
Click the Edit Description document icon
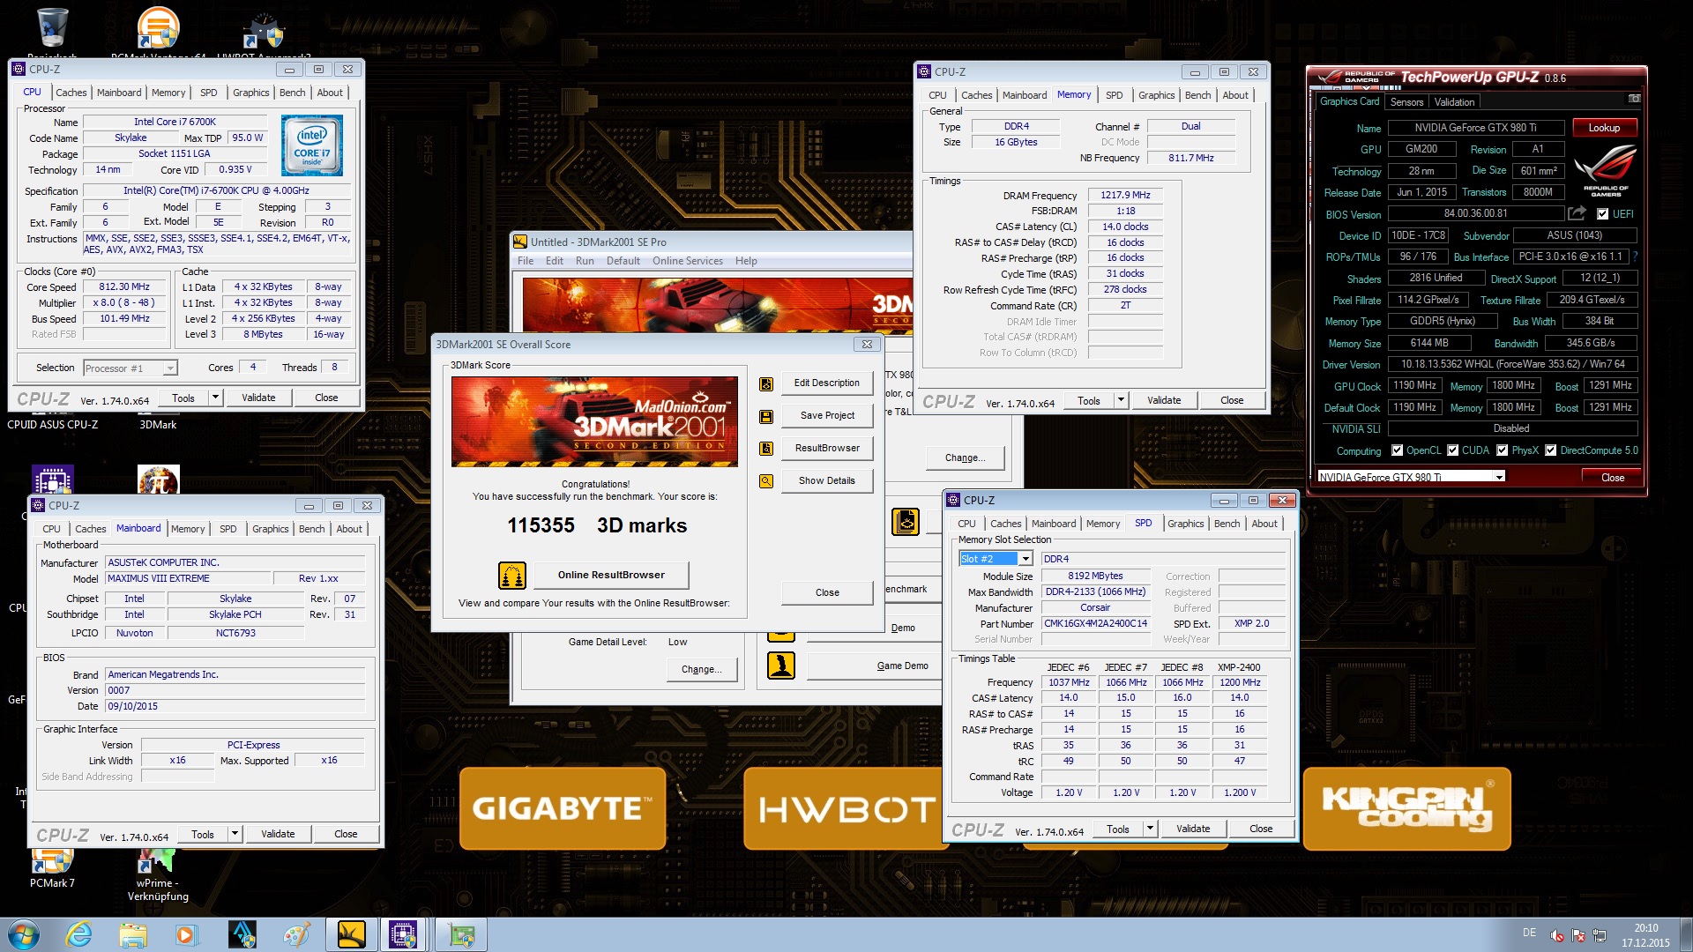(766, 383)
